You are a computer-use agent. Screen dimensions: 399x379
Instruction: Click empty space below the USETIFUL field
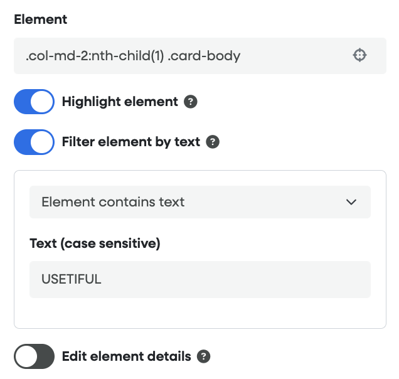pos(199,312)
